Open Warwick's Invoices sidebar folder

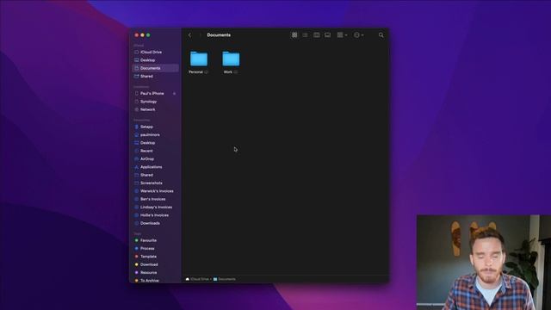pyautogui.click(x=155, y=191)
